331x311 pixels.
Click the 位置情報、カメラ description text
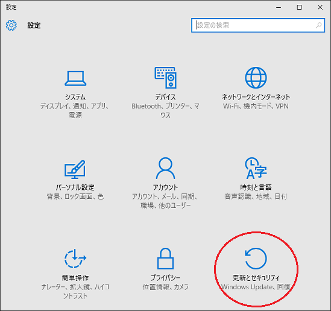(165, 287)
